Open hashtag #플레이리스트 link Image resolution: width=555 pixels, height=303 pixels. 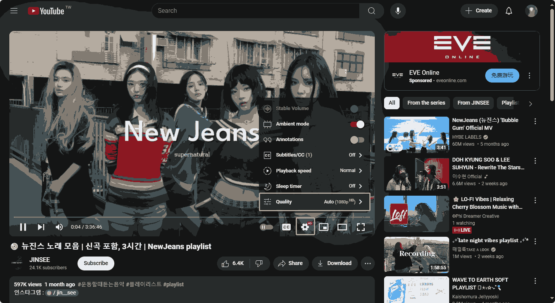pyautogui.click(x=143, y=285)
